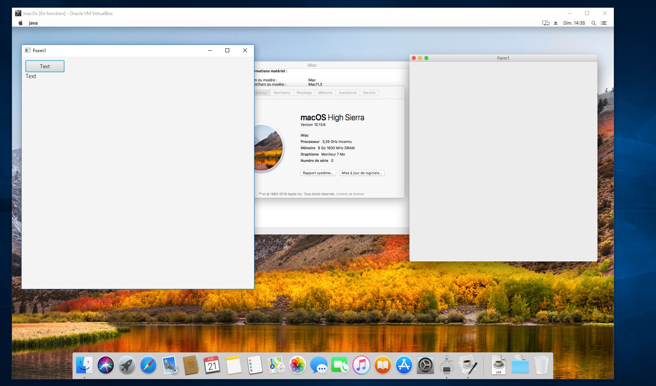Open Messages speech bubble icon
Viewport: 656px width, 386px height.
pyautogui.click(x=319, y=365)
